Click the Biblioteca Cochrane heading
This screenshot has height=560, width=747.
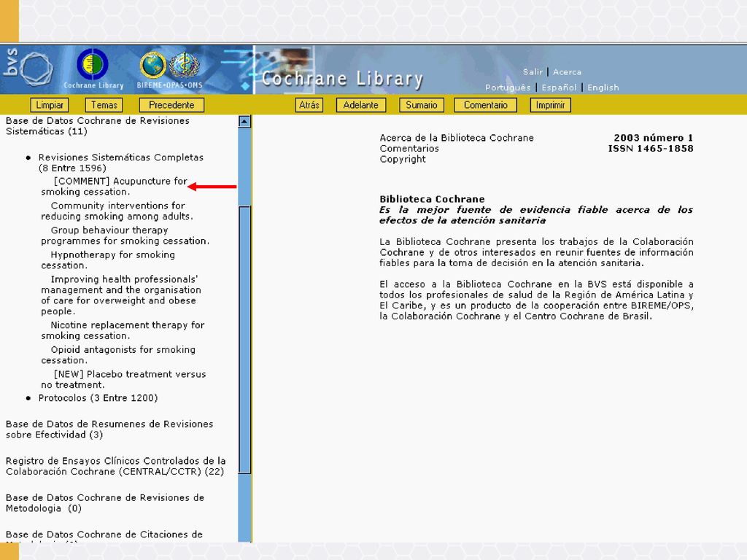pos(432,199)
